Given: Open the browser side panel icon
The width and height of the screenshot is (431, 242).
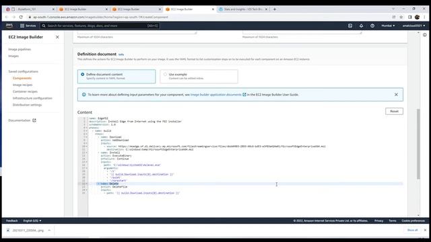Looking at the screenshot, I should (409, 17).
